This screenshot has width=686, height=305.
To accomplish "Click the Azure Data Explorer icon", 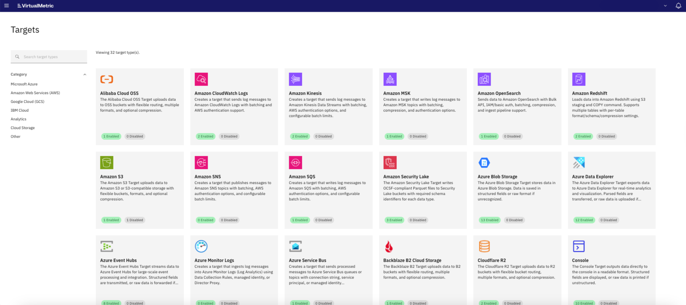I will 579,162.
